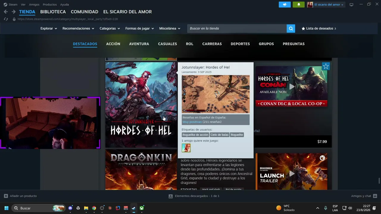Switch to the CARRERAS tab
Image resolution: width=381 pixels, height=214 pixels.
[212, 44]
